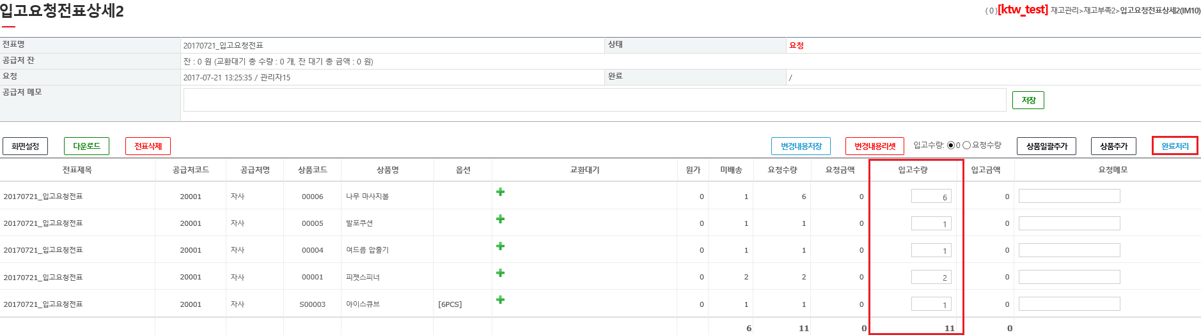The image size is (1201, 335).
Task: Click green plus icon for 아이스큐브 row
Action: [500, 300]
